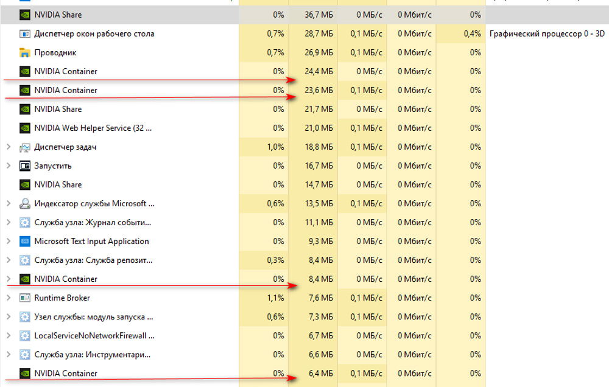The height and width of the screenshot is (387, 609).
Task: Click the Runtime Broker icon
Action: [25, 298]
